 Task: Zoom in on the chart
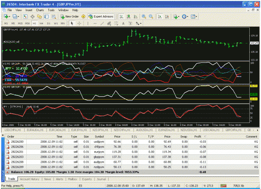click(144, 16)
